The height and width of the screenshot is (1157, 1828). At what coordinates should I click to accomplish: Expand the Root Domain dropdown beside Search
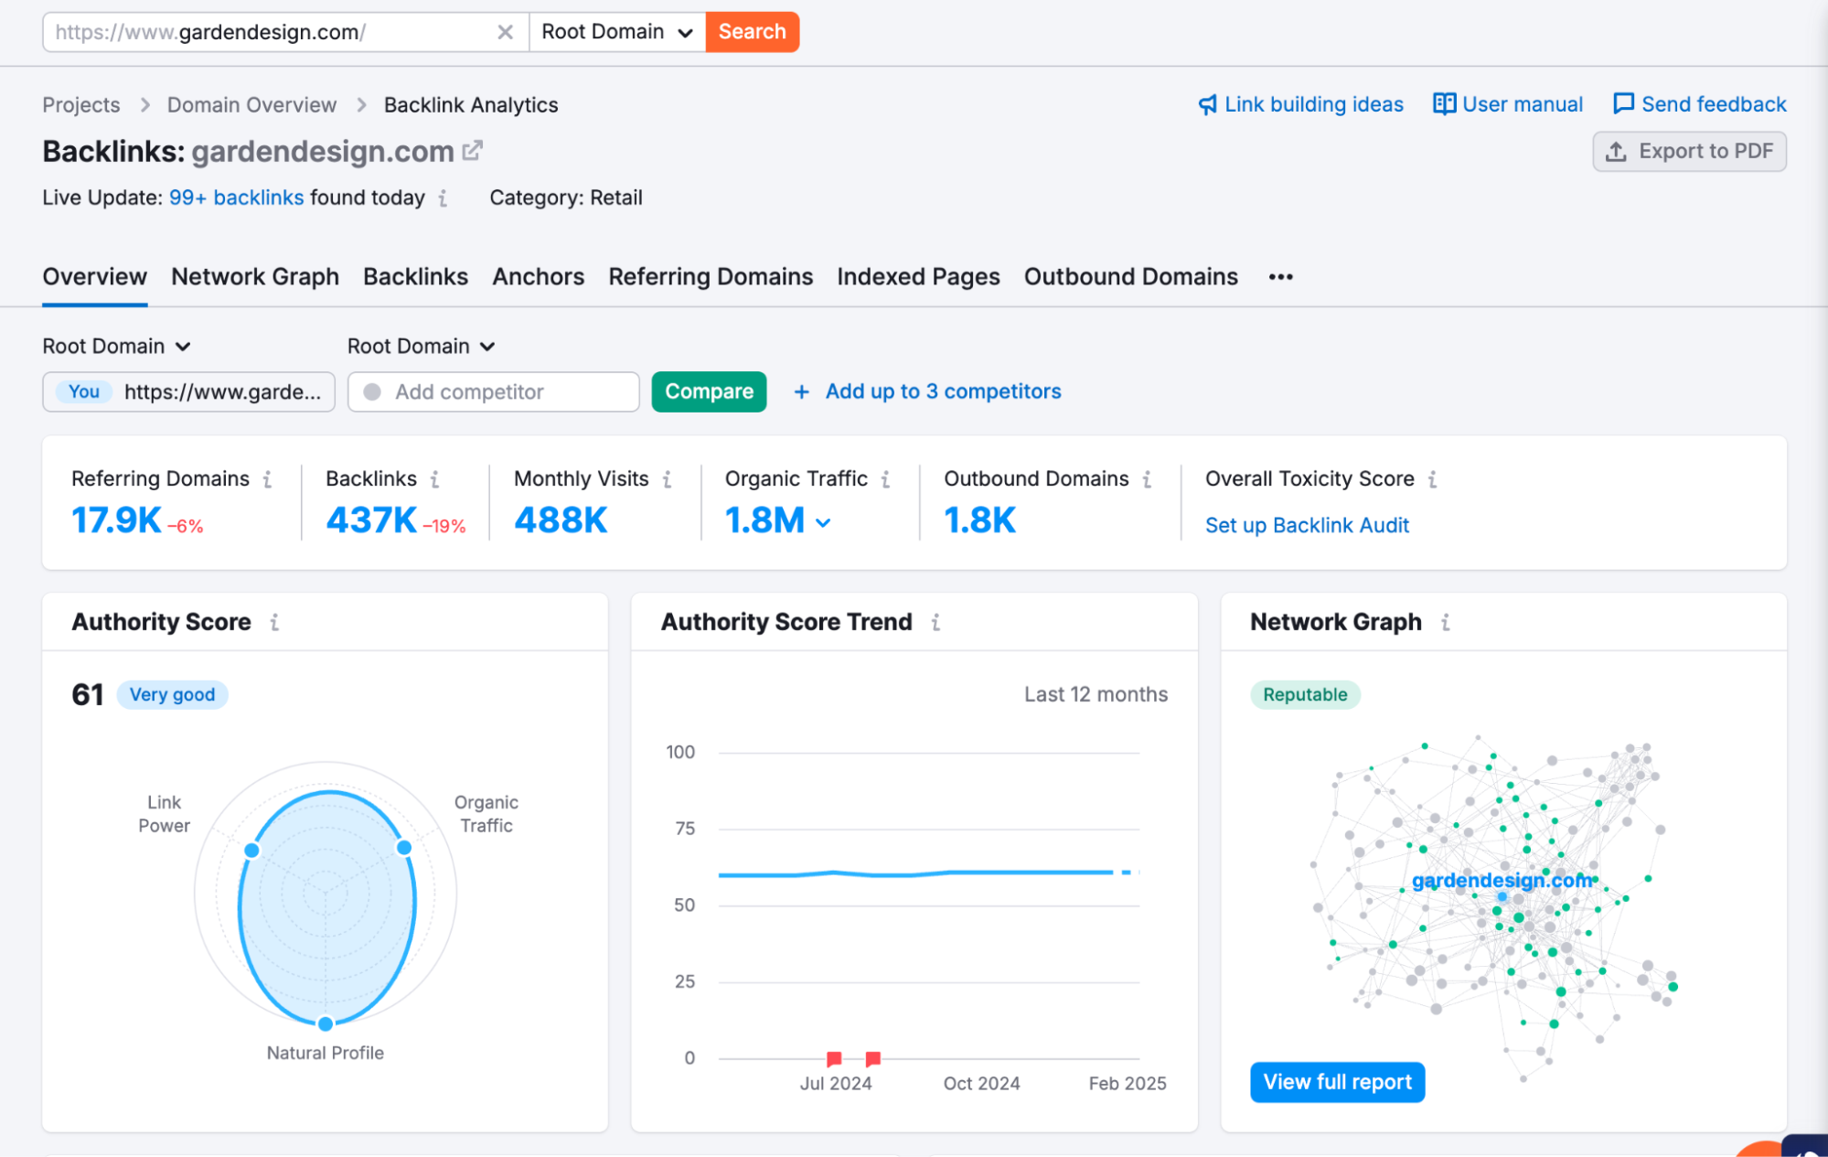coord(617,32)
